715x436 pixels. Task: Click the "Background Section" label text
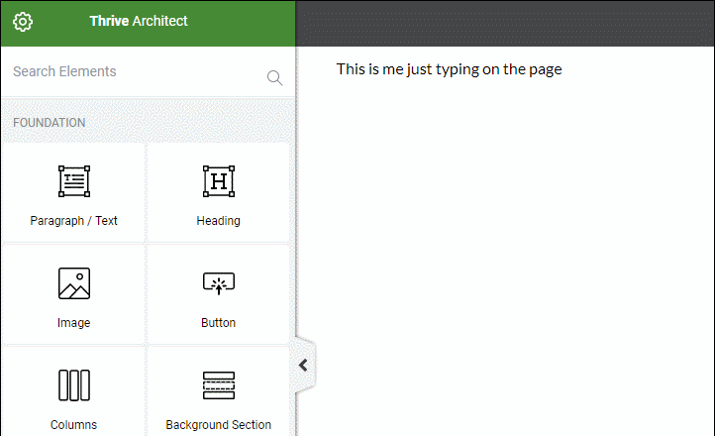(x=218, y=425)
